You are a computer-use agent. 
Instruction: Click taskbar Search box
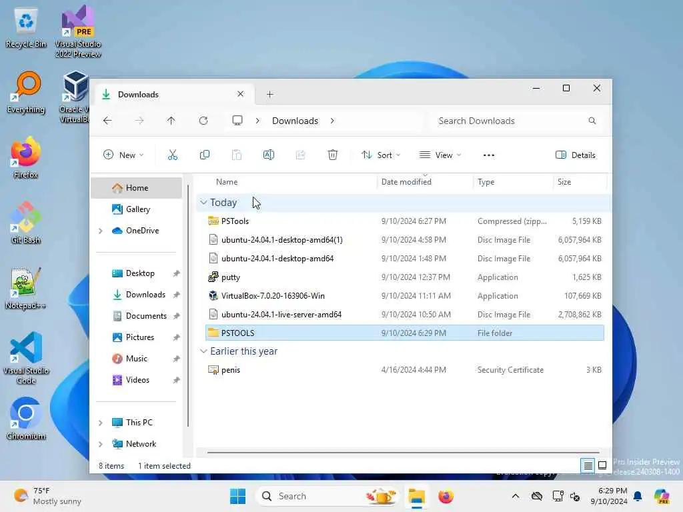pos(327,496)
